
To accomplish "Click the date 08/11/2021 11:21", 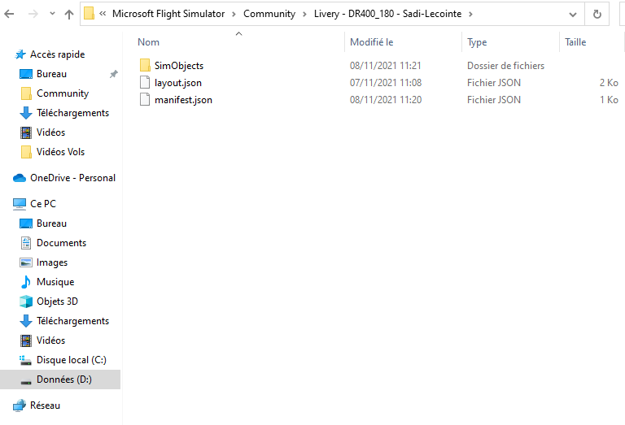I will [x=386, y=66].
